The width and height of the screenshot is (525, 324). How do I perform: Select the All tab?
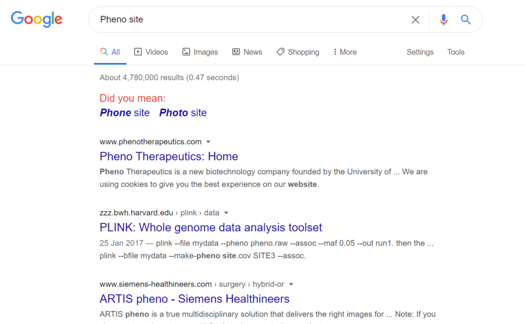coord(110,52)
